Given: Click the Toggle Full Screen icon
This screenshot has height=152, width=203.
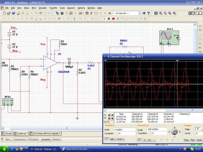Looking at the screenshot, I should 156,13.
